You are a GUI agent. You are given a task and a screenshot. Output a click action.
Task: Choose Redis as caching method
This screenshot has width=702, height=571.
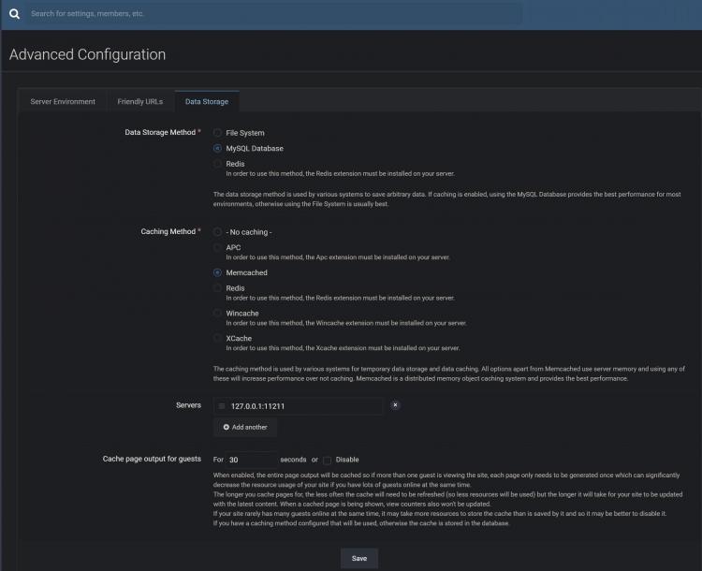coord(218,288)
